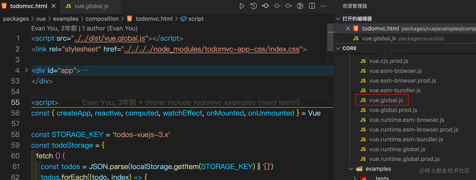Split the editor with the split-layout icon
This screenshot has height=180, width=476.
[312, 6]
